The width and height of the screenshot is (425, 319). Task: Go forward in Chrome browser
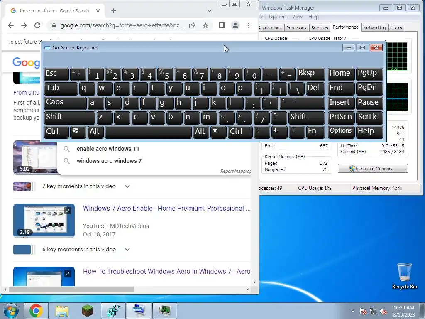click(x=24, y=25)
